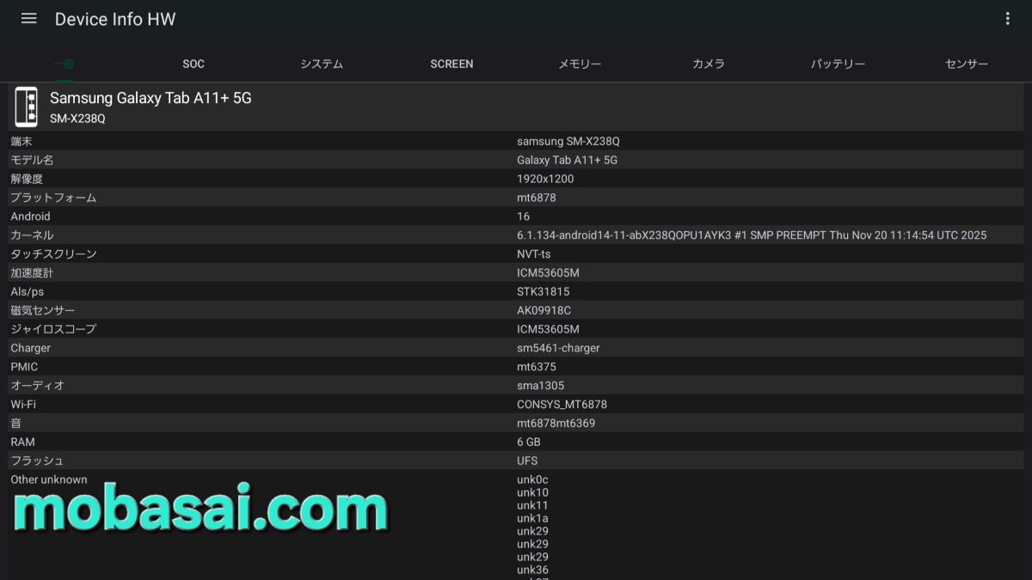This screenshot has width=1032, height=580.
Task: Select the タッチスクリーン NVT-ts row
Action: tap(516, 254)
